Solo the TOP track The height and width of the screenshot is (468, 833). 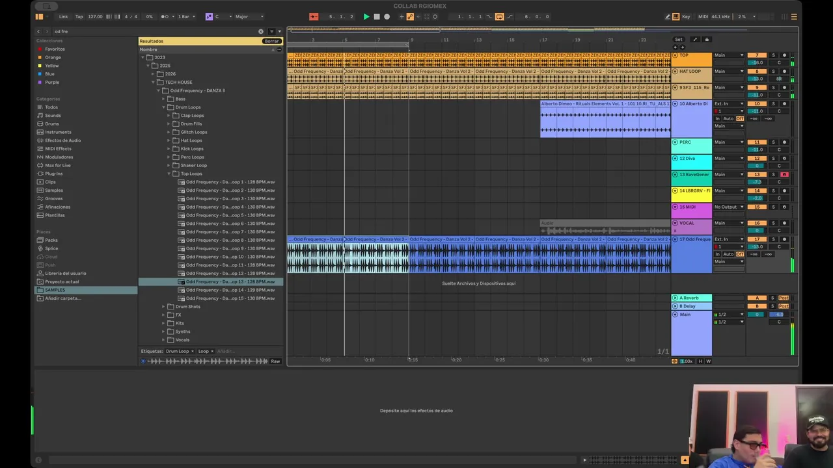pos(773,55)
